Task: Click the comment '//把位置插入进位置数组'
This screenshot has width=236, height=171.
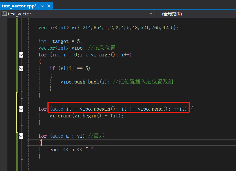Action: coord(143,82)
